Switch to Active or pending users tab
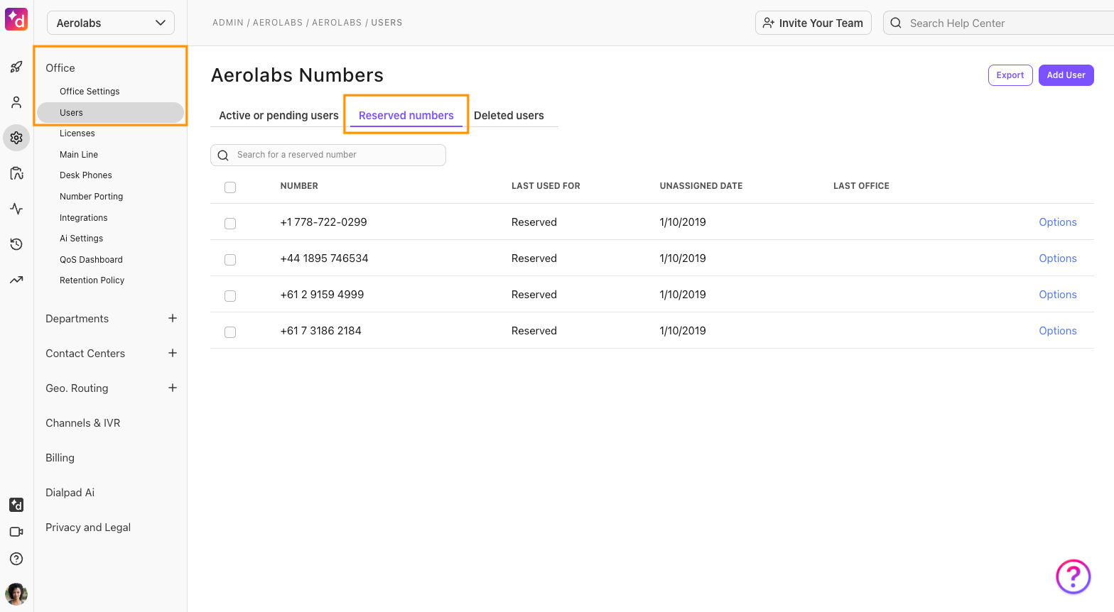1114x612 pixels. click(278, 115)
